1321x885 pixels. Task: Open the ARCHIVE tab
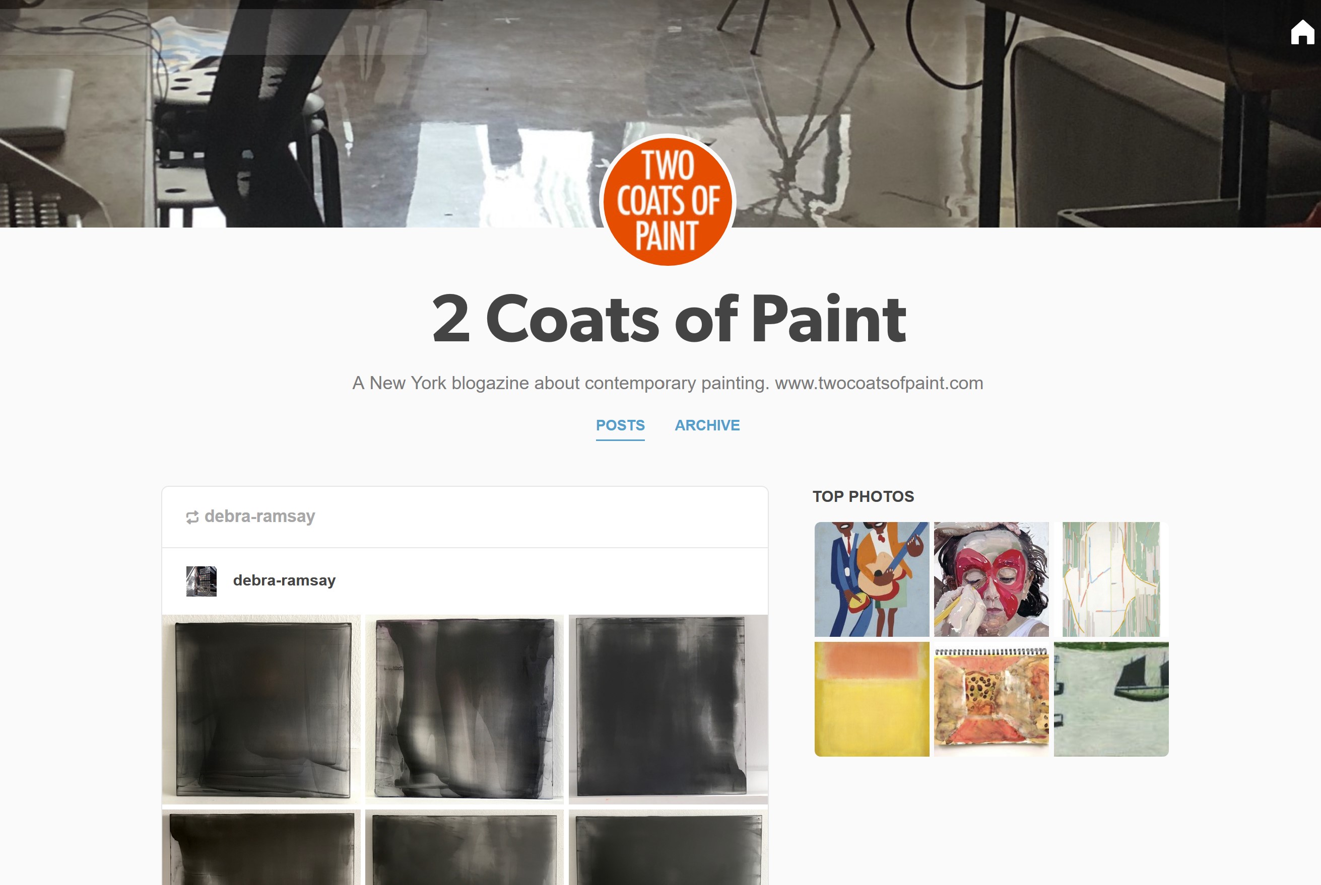click(x=707, y=425)
